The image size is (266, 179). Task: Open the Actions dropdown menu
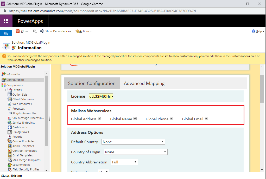tap(84, 31)
